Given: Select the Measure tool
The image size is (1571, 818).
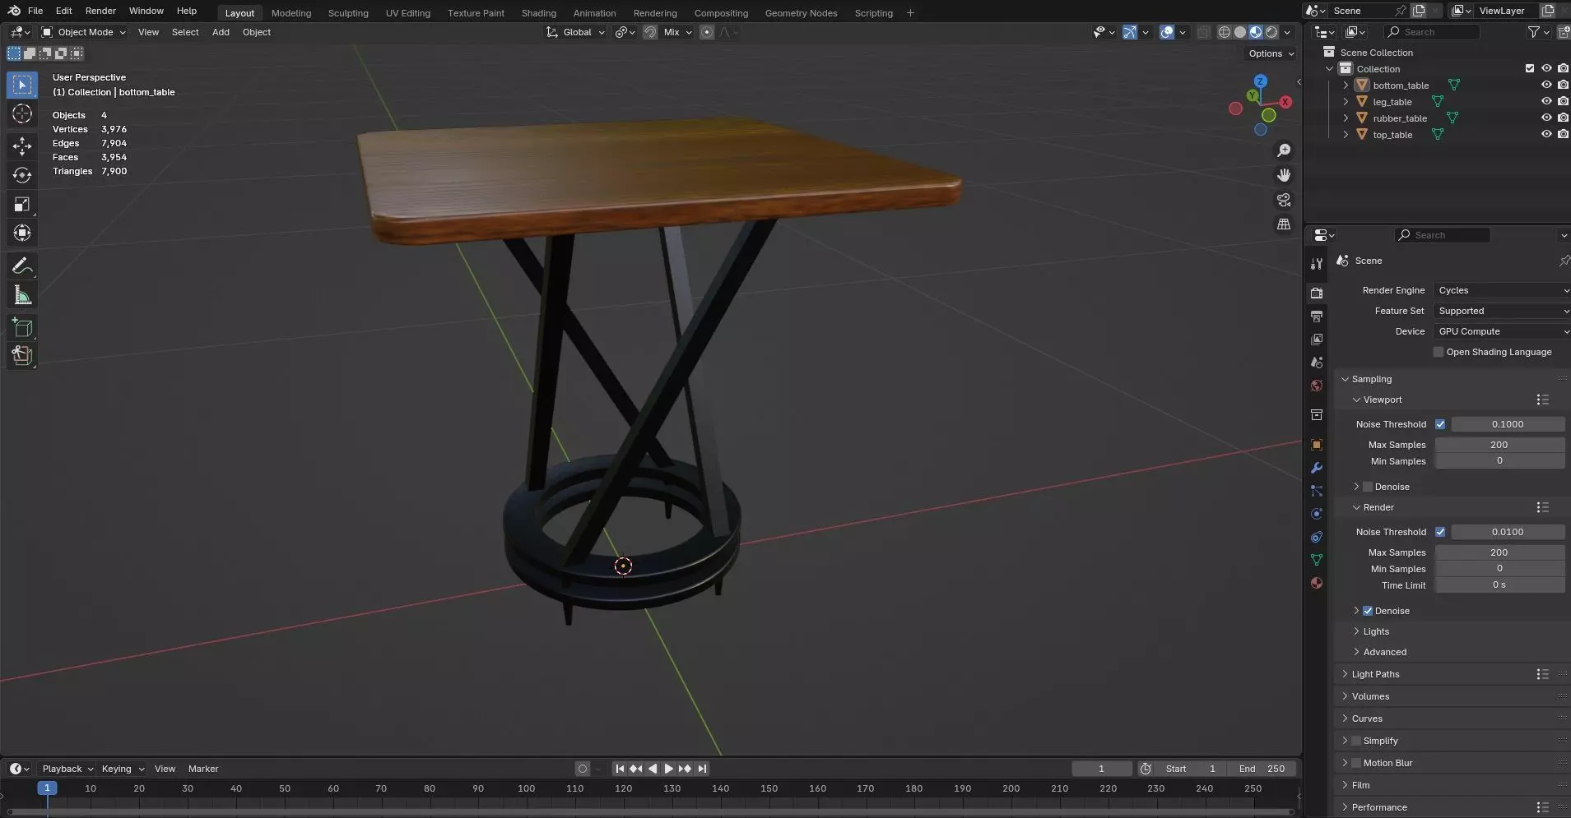Looking at the screenshot, I should click(x=22, y=295).
